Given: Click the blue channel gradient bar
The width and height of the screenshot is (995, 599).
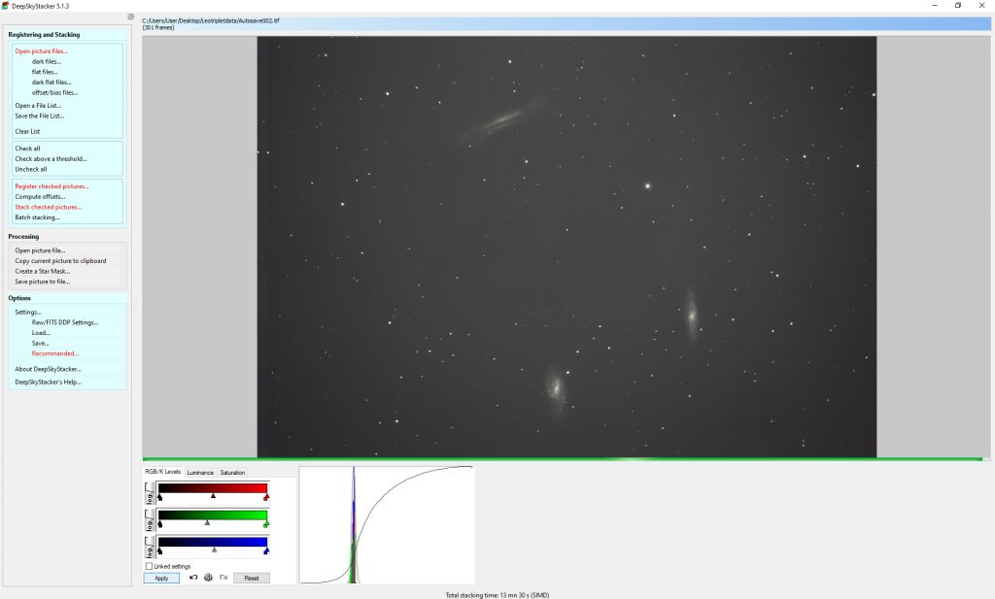Looking at the screenshot, I should [x=212, y=542].
